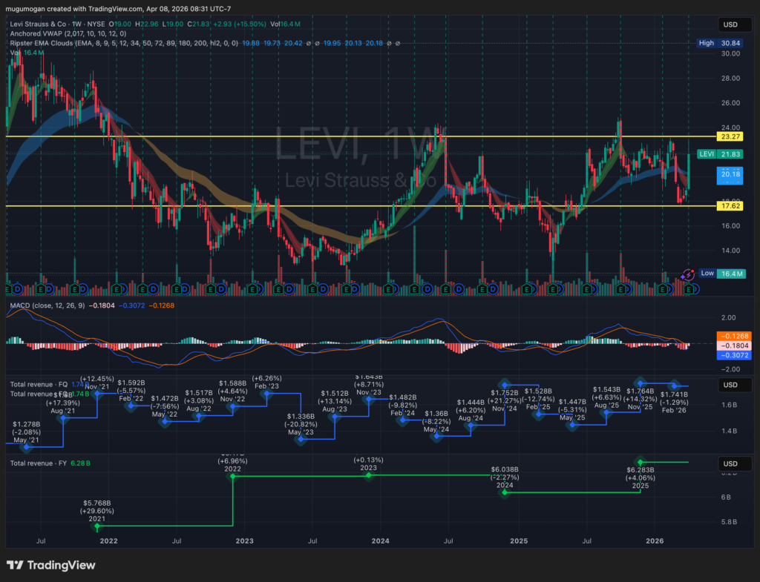Open the USD selector in annual revenue pane
Screen dimensions: 760x582
click(x=730, y=463)
